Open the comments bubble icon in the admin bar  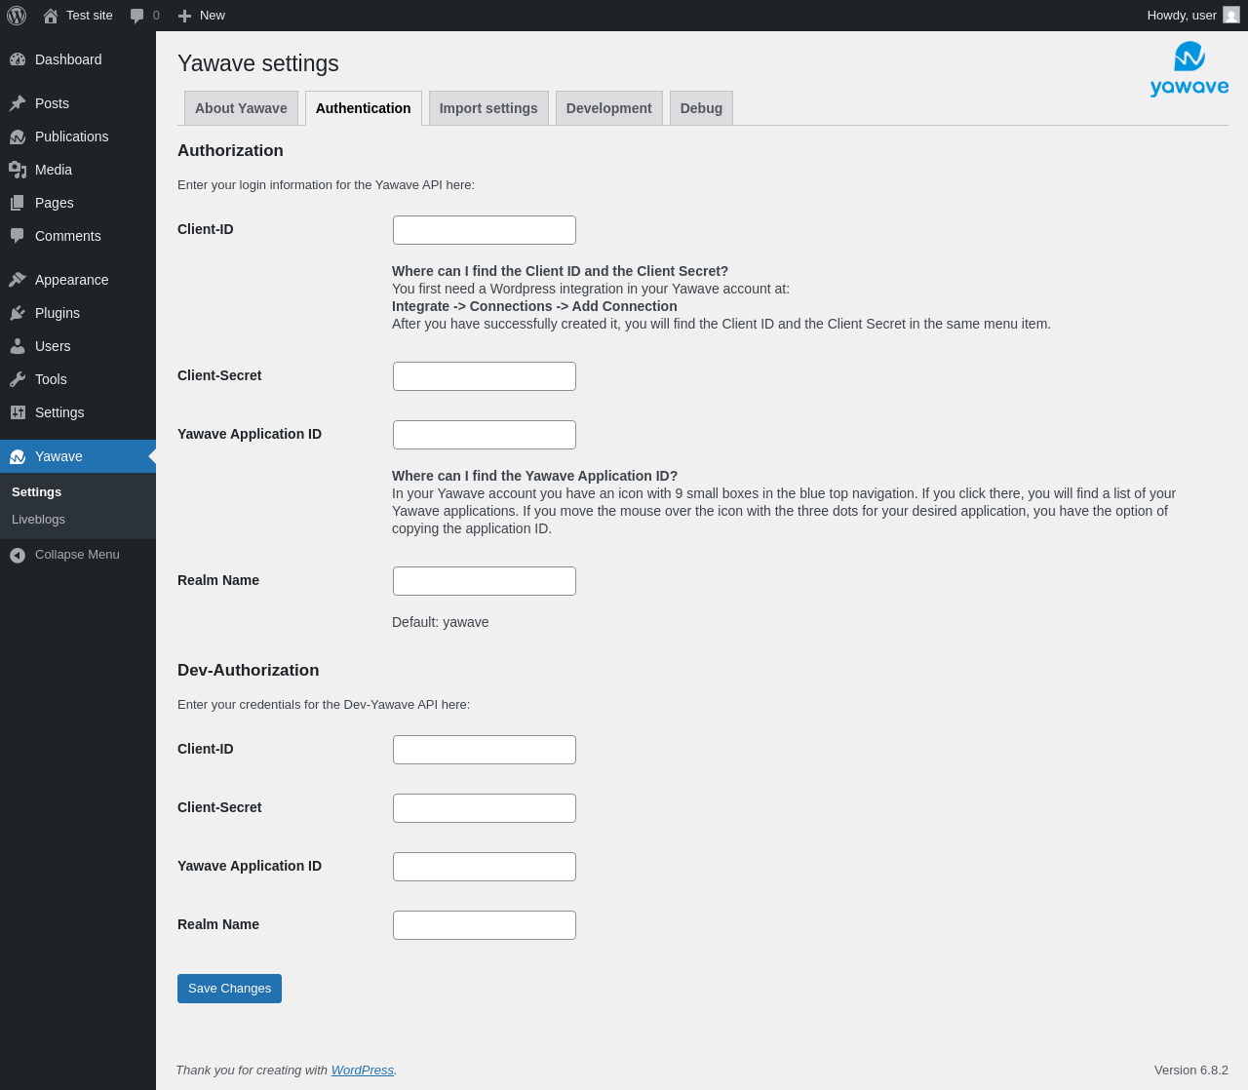[x=137, y=16]
